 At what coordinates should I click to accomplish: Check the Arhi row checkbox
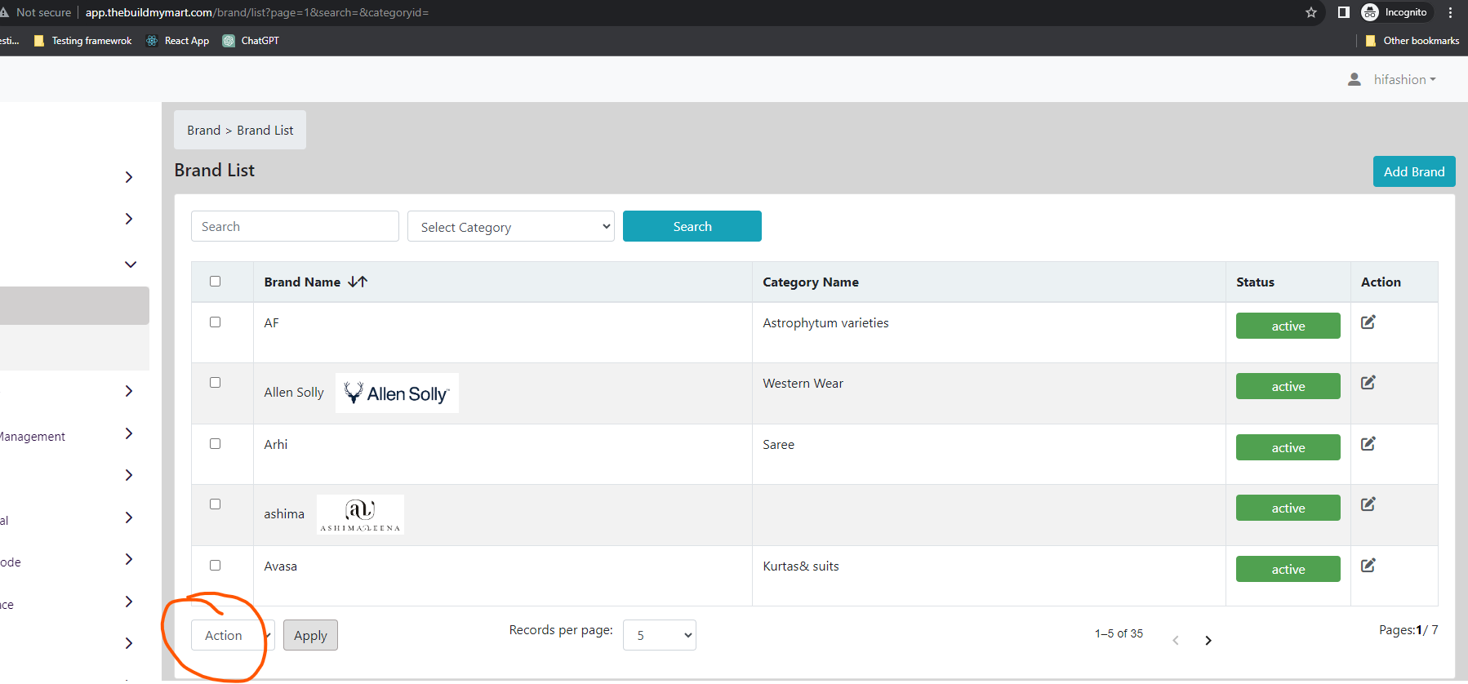[216, 444]
